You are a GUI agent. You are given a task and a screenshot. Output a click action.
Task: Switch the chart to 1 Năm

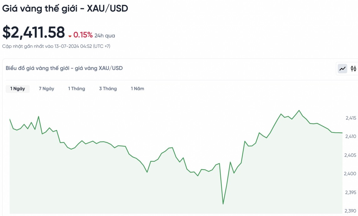[x=137, y=89]
